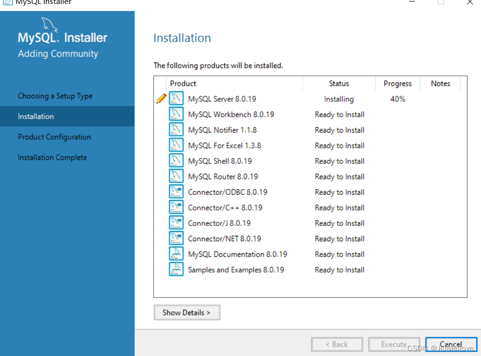Click the MySQL Shell 8.0.19 product icon
The width and height of the screenshot is (481, 356).
point(176,161)
